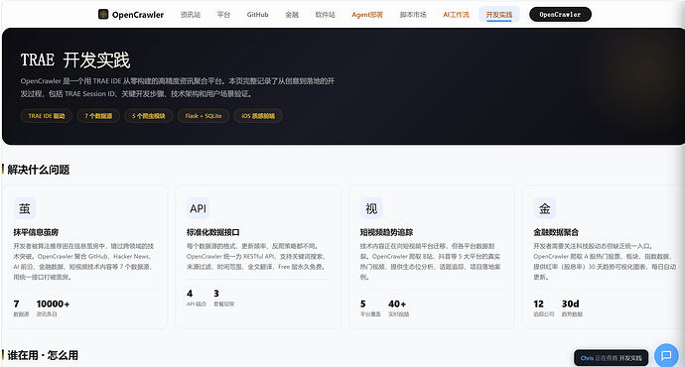
Task: Open the AI工作流 nav item
Action: pos(456,15)
